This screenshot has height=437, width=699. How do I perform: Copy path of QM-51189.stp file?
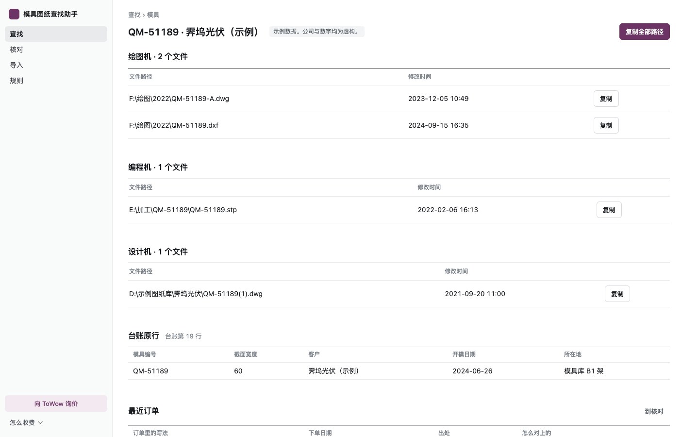(609, 210)
